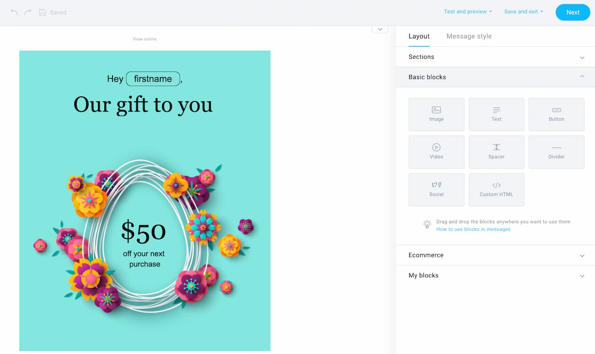
Task: Open the Save and exit dropdown
Action: (x=524, y=12)
